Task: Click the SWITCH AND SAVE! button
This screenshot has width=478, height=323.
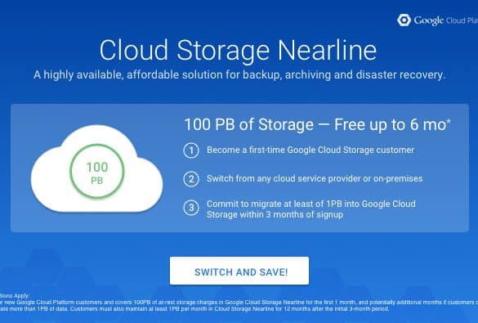Action: click(x=239, y=271)
